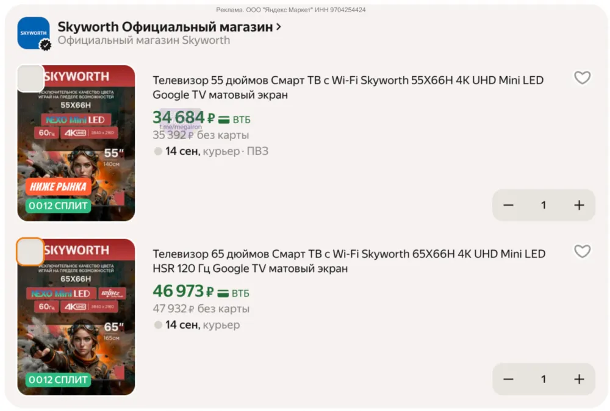
Task: Increase quantity of 65-inch TV
Action: 579,379
